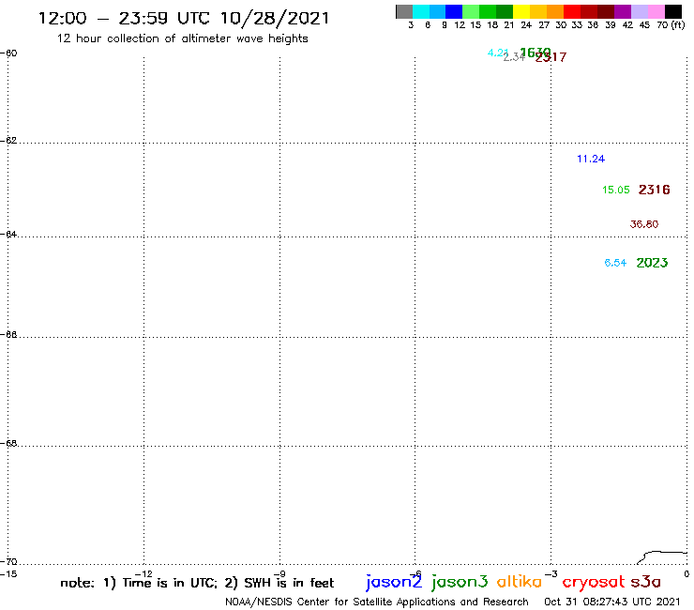The image size is (694, 610).
Task: Click the -12 longitude axis label
Action: click(143, 573)
